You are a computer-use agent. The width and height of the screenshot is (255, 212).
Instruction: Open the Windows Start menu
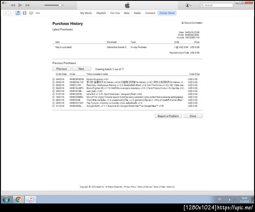[6, 200]
